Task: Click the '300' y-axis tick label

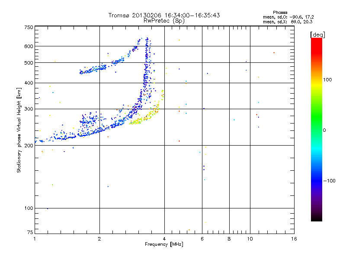Action: (29, 109)
